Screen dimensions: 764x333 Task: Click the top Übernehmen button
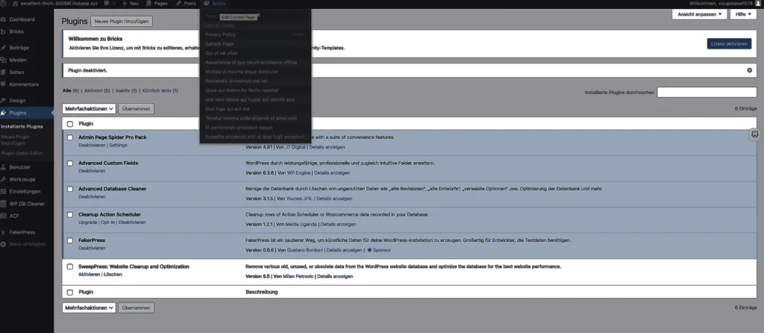tap(136, 109)
